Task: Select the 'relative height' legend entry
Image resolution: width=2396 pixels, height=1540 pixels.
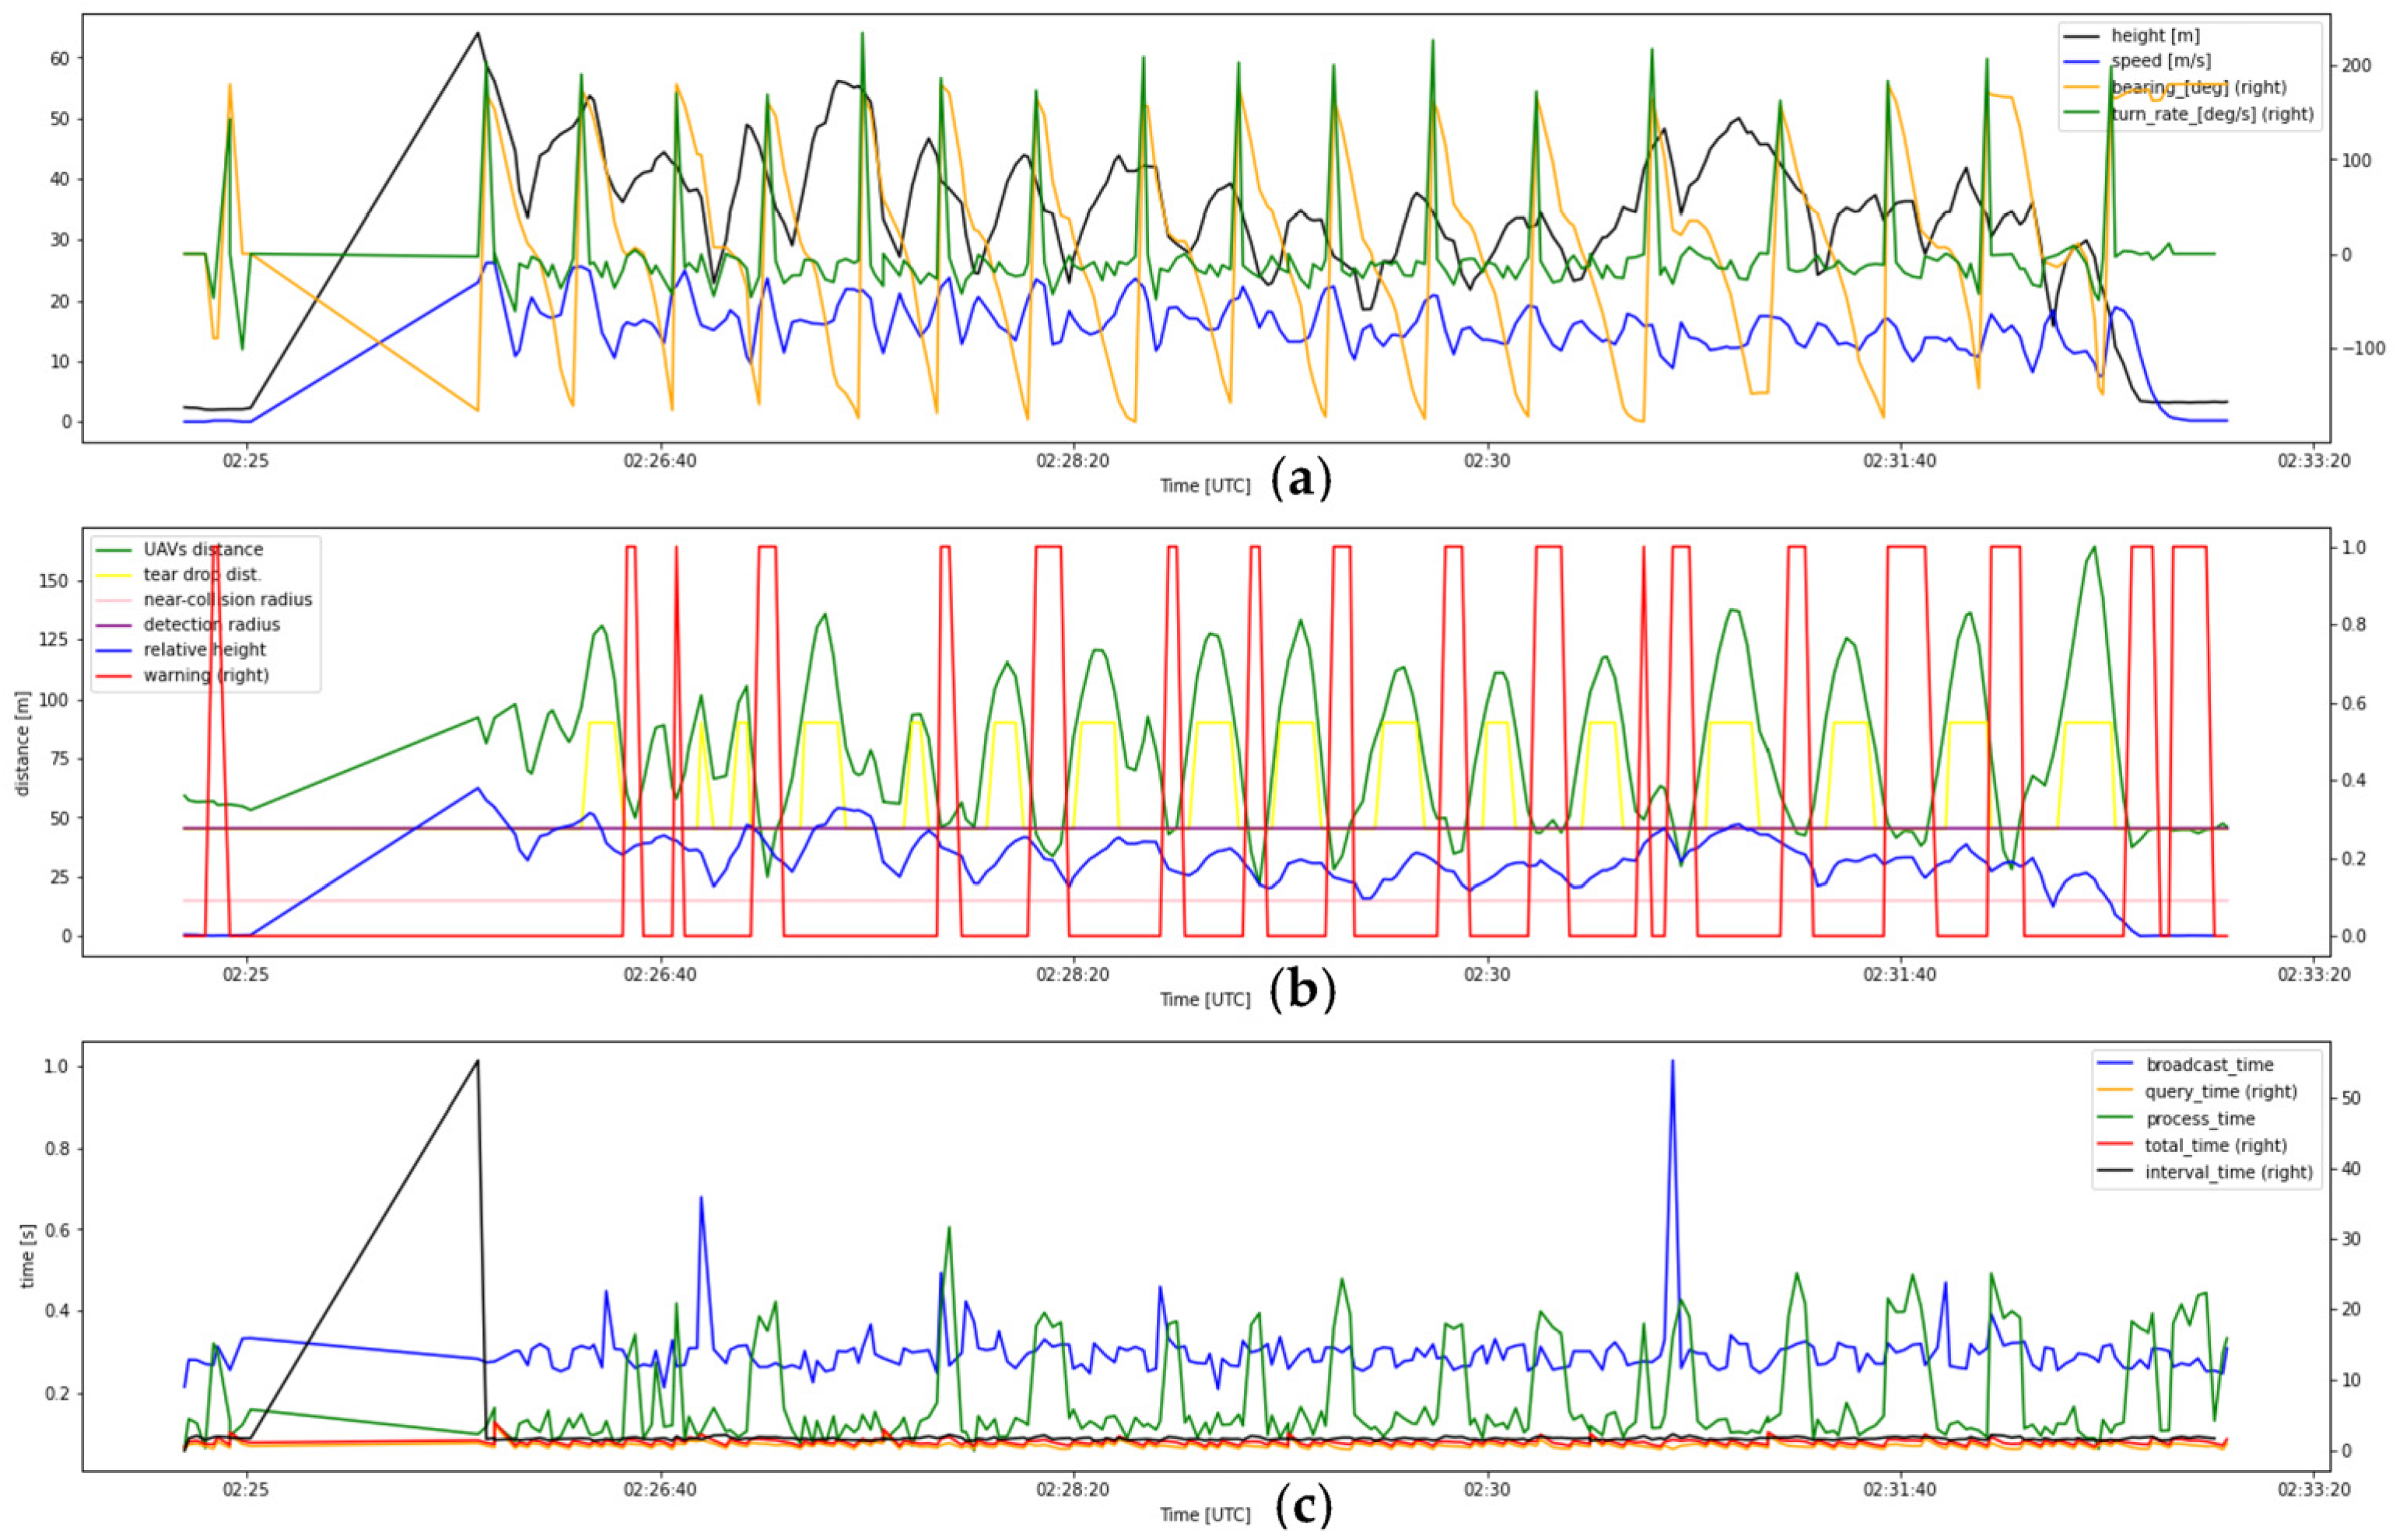Action: click(x=204, y=649)
